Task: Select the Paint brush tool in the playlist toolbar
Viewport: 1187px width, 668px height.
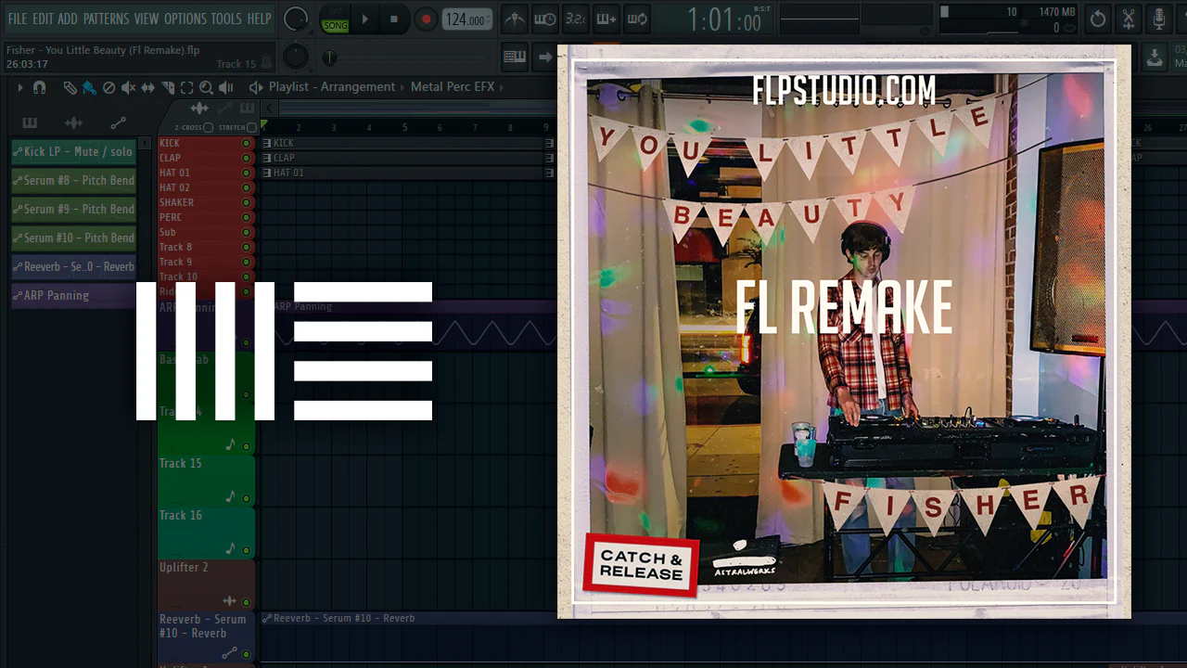Action: pos(90,86)
